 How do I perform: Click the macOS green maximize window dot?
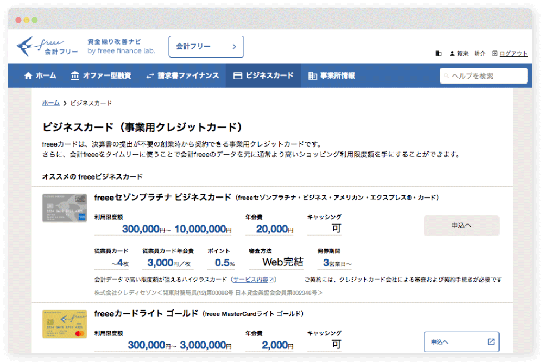coord(35,20)
